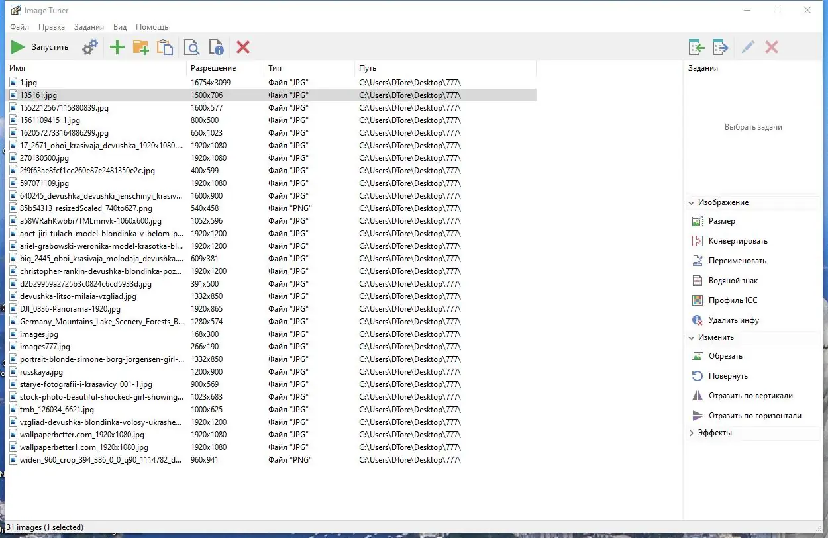Click the import tasks icon

pos(696,47)
